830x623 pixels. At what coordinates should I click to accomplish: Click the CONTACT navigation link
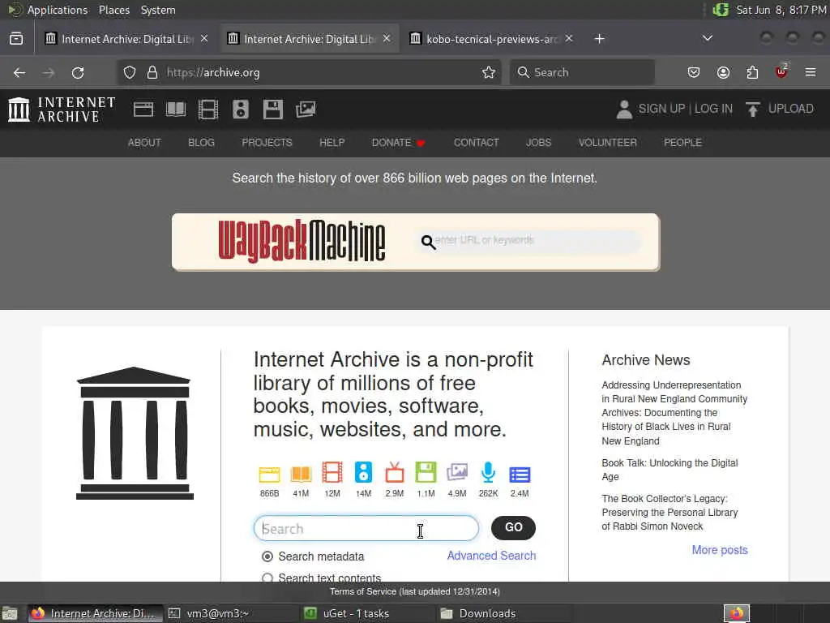click(476, 143)
